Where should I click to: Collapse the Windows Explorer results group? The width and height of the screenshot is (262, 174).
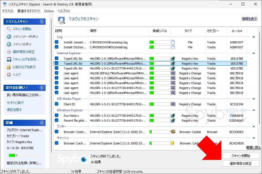[x=254, y=110]
